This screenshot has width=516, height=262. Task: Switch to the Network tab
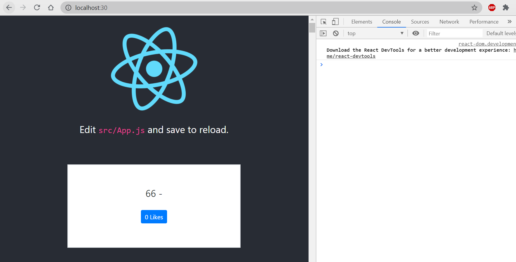pos(449,22)
